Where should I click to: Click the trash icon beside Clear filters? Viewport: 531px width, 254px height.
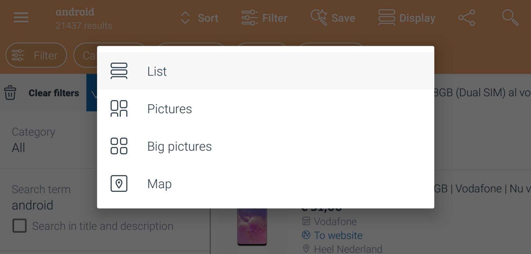[10, 93]
